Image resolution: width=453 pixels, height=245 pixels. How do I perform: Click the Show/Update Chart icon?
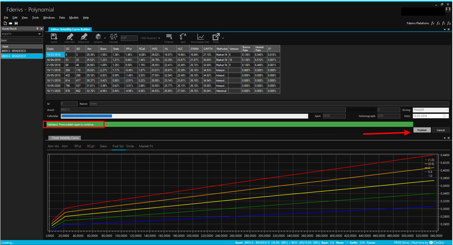pyautogui.click(x=201, y=37)
